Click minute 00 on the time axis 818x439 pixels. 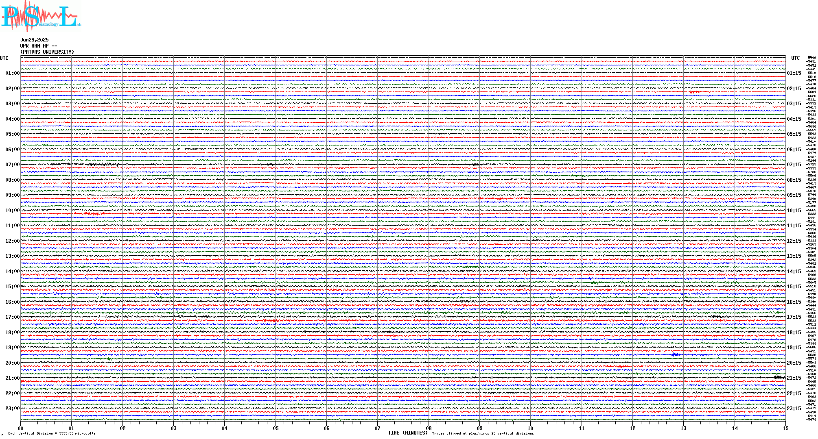point(21,428)
